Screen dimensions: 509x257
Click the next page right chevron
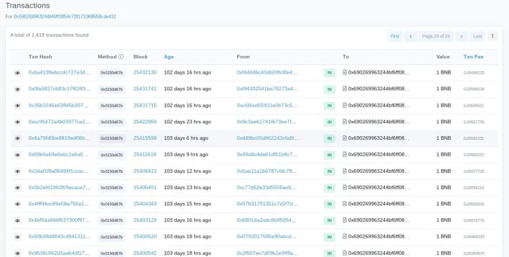(461, 36)
